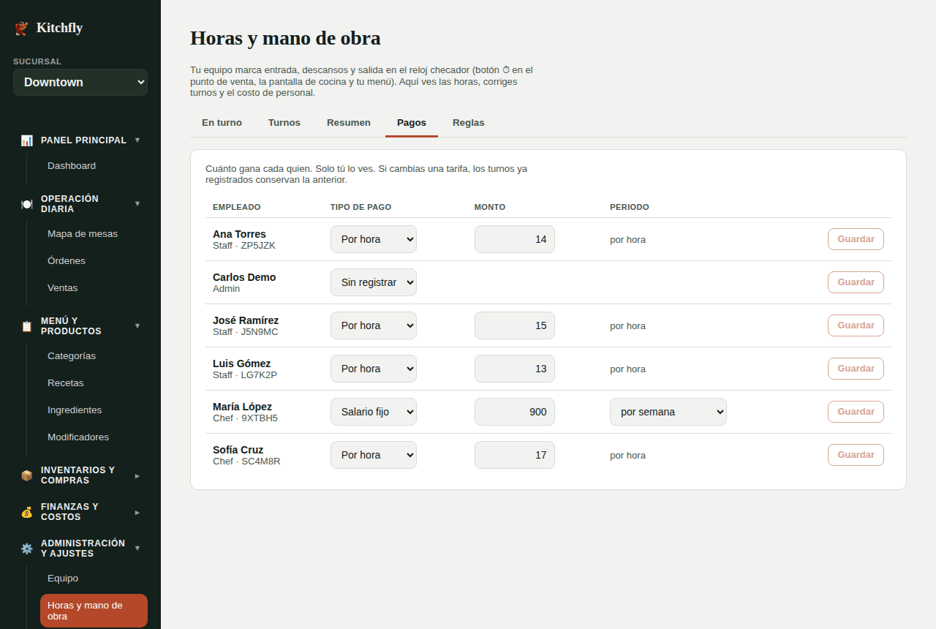Switch to the Turnos tab

(x=284, y=123)
